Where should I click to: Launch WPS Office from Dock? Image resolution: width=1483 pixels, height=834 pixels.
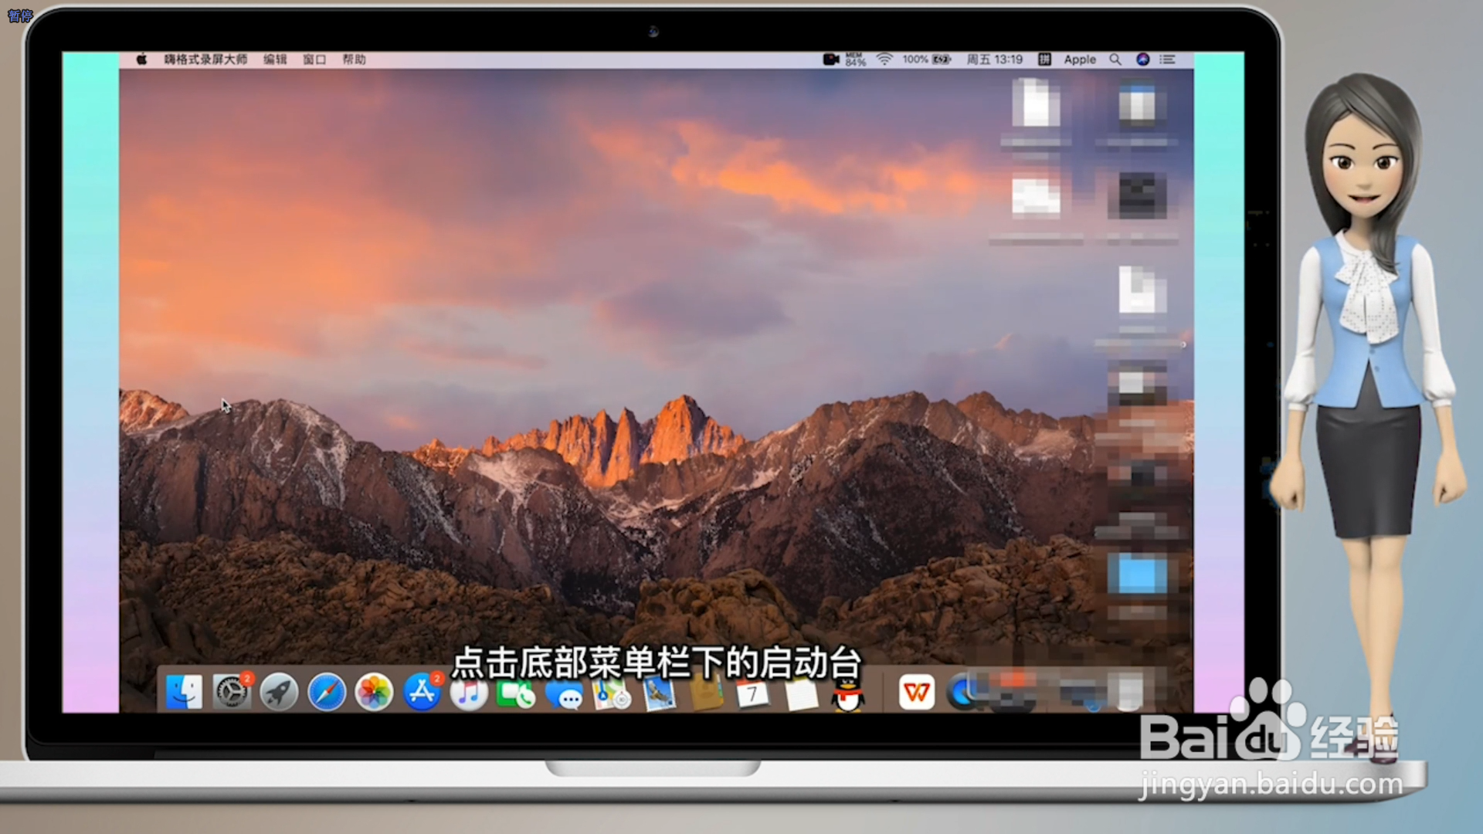coord(917,692)
